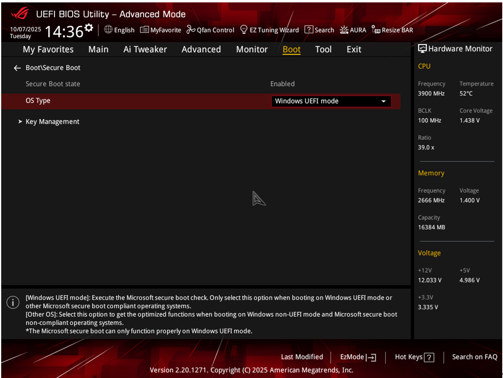This screenshot has width=503, height=378.
Task: Switch to the Advanced tab
Action: pyautogui.click(x=201, y=49)
